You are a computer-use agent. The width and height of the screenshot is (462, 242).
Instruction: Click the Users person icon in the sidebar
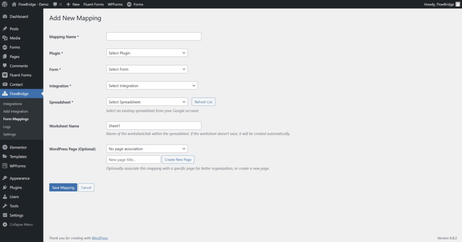(x=5, y=196)
